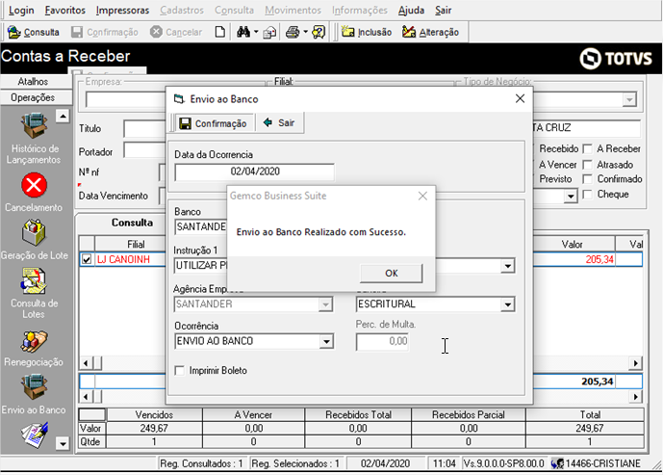The width and height of the screenshot is (663, 475).
Task: Check the Confirmado checkbox
Action: coord(587,179)
